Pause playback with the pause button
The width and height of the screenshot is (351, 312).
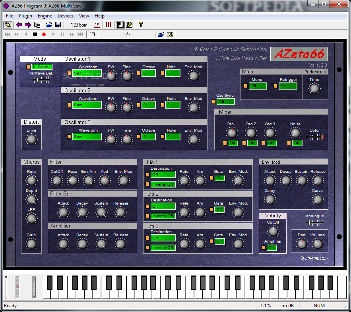[x=62, y=34]
